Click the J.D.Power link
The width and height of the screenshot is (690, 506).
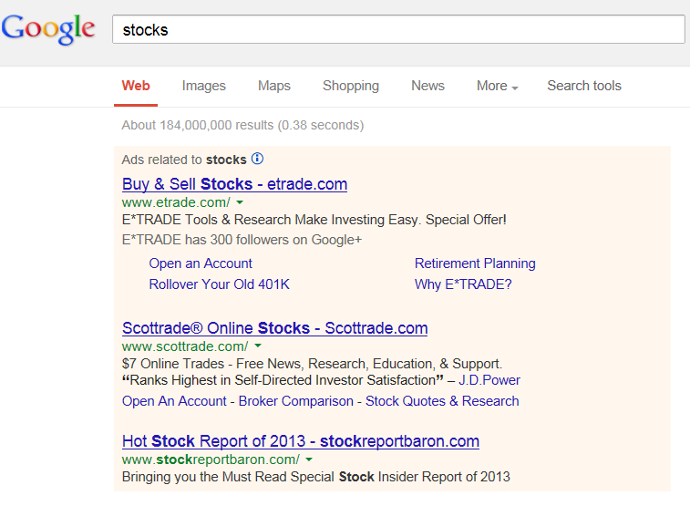click(489, 380)
